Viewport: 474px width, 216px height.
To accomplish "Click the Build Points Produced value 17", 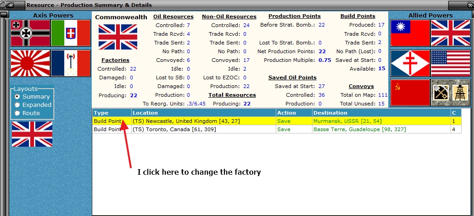I will (381, 25).
